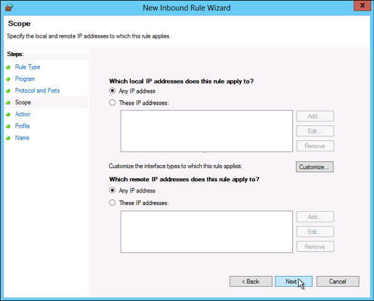Click green bullet next to Action
The width and height of the screenshot is (374, 301).
tap(8, 115)
